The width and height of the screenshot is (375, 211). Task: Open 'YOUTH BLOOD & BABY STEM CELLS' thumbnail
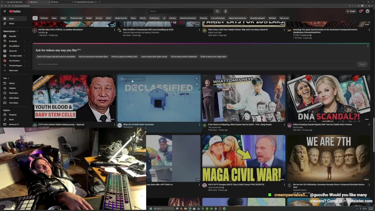pyautogui.click(x=74, y=98)
